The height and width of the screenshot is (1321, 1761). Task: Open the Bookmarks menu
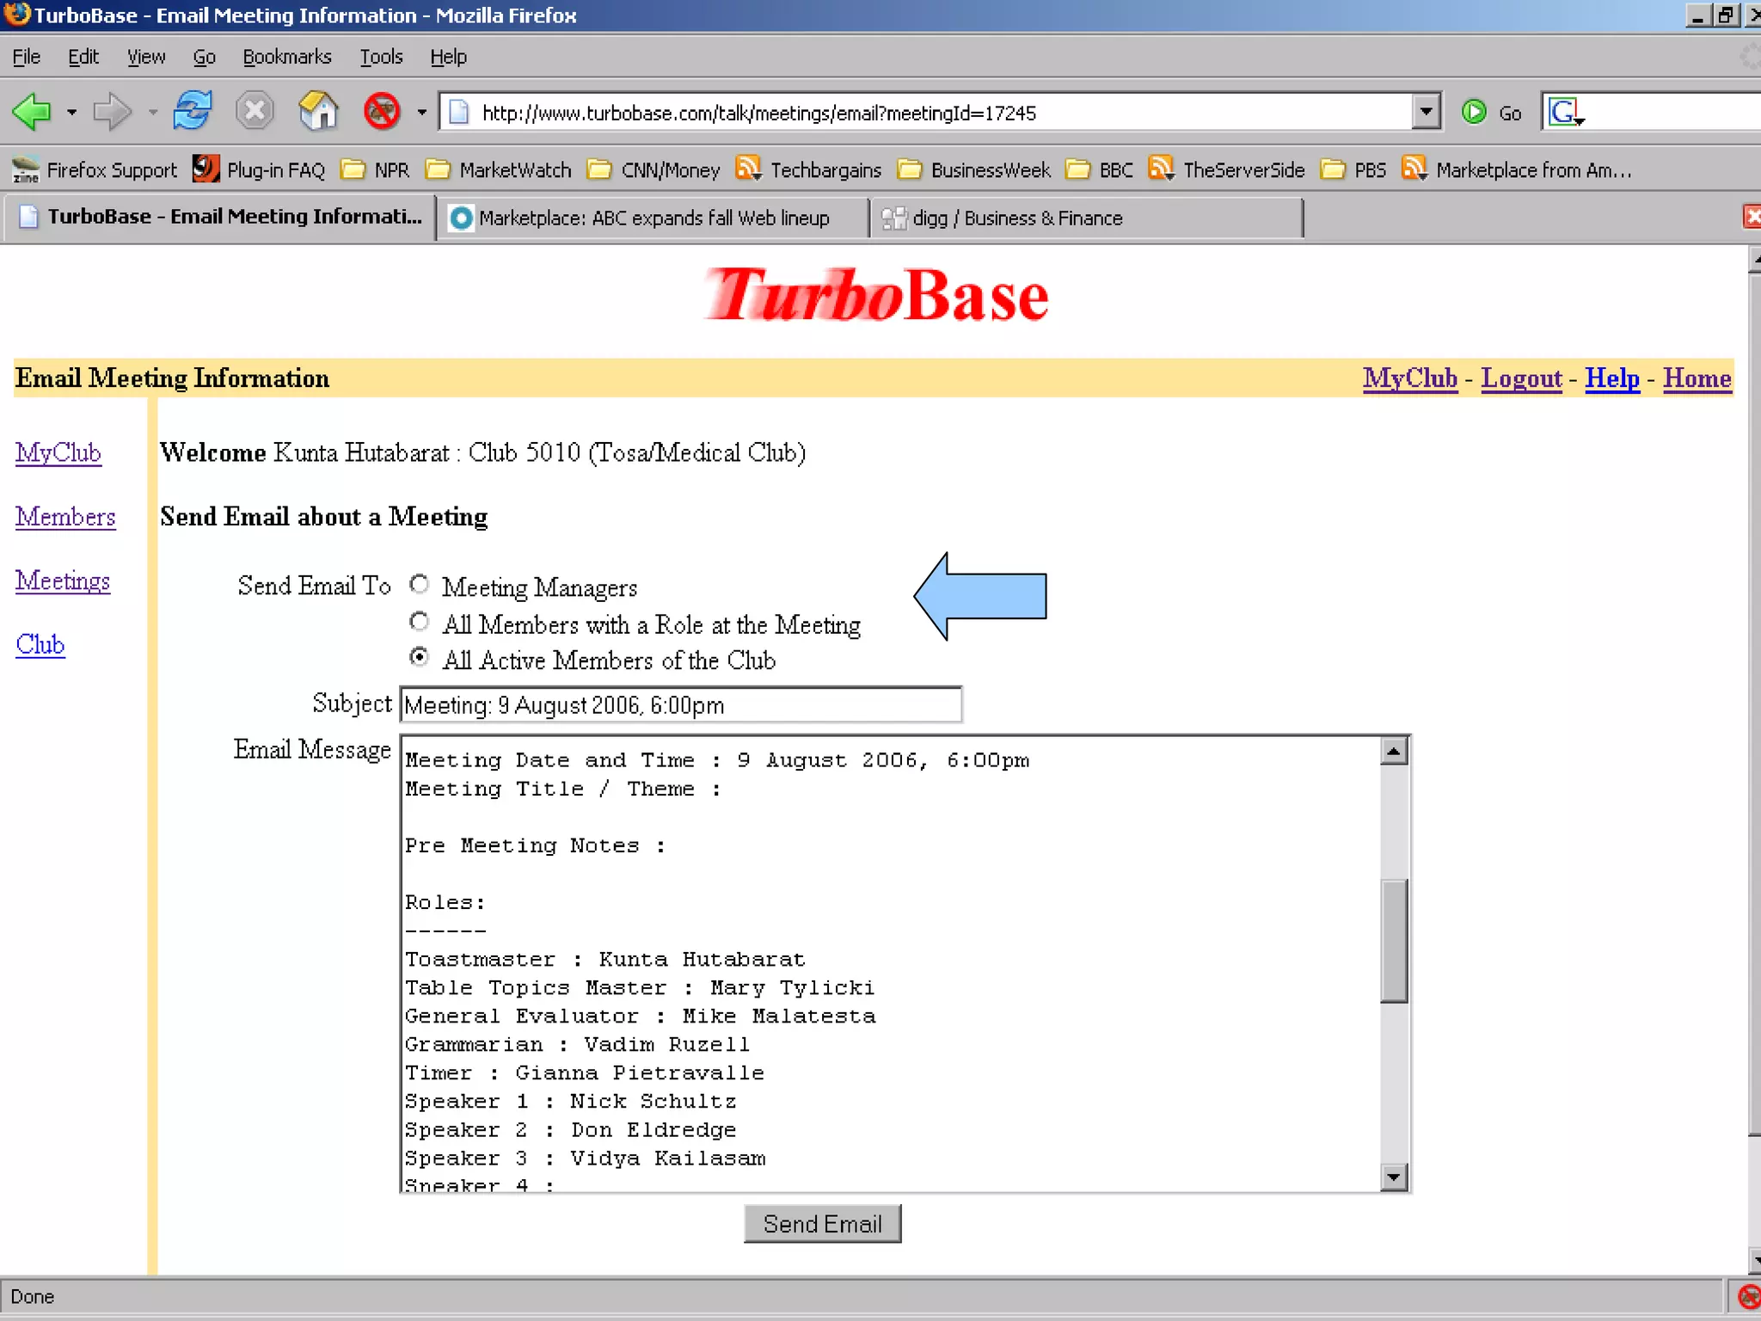point(286,57)
